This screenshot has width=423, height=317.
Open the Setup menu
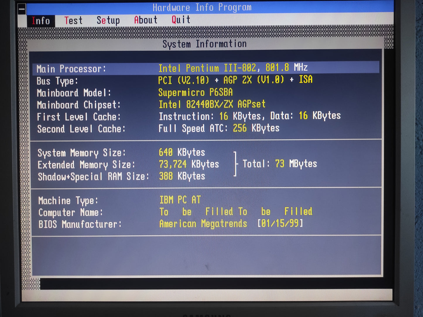click(108, 21)
